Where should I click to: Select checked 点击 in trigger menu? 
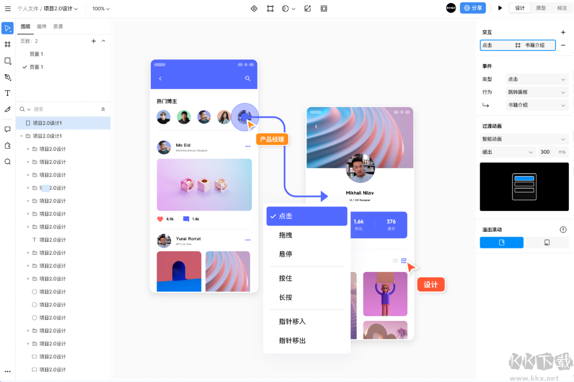point(307,217)
